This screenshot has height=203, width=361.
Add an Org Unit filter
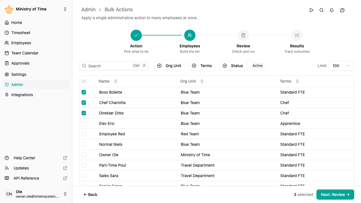click(x=169, y=66)
